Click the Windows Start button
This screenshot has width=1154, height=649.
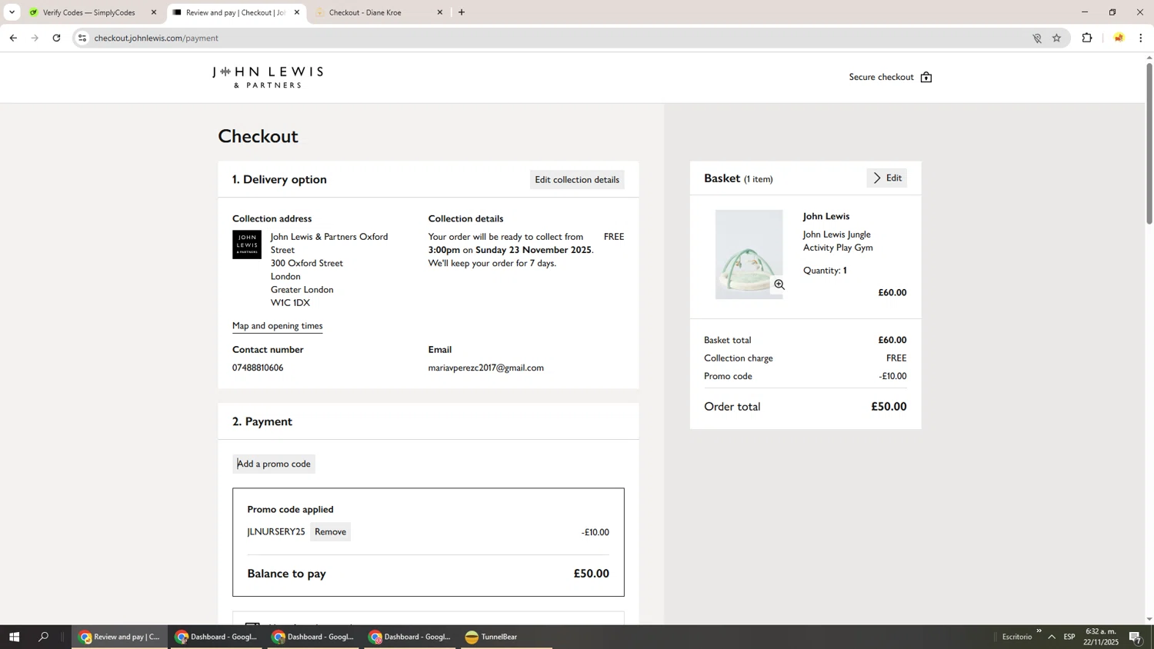tap(13, 637)
